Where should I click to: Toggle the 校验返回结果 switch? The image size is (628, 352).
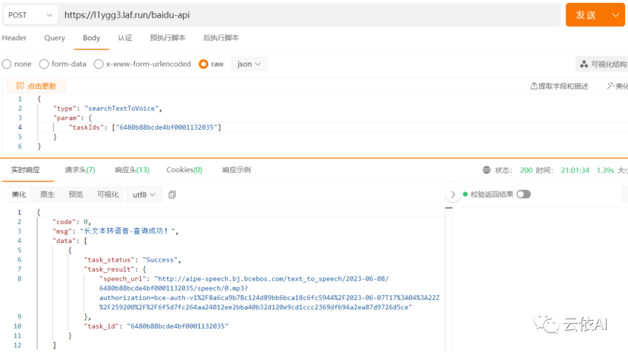[523, 194]
